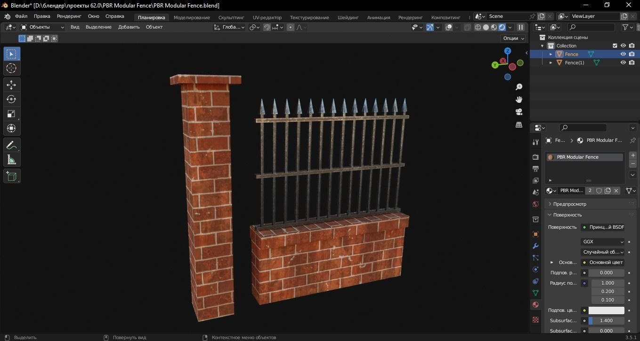Activate the 3D Cursor tool
640x341 pixels.
[12, 69]
